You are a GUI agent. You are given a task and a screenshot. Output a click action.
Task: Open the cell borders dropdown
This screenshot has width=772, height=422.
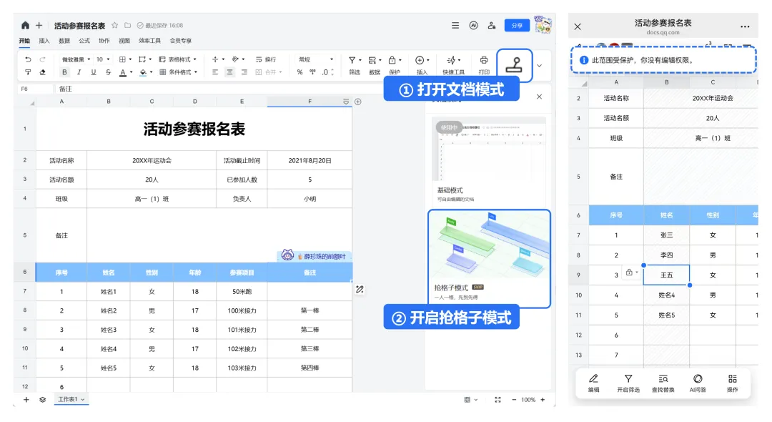point(125,59)
